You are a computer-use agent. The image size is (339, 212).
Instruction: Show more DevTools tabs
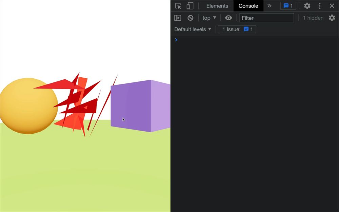tap(269, 6)
